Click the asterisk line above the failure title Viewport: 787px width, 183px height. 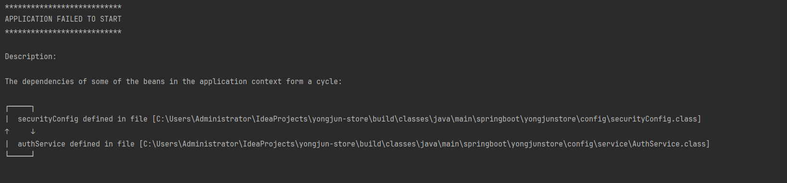tap(63, 7)
